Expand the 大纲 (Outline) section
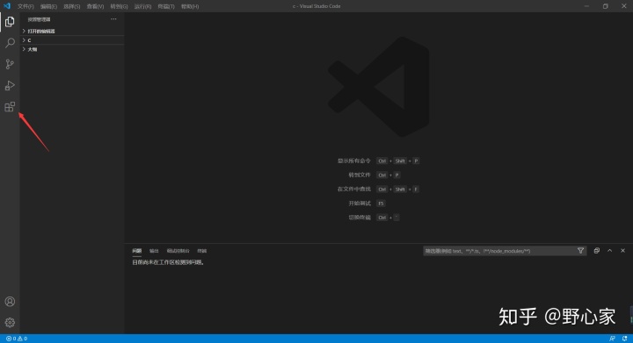 click(73, 49)
